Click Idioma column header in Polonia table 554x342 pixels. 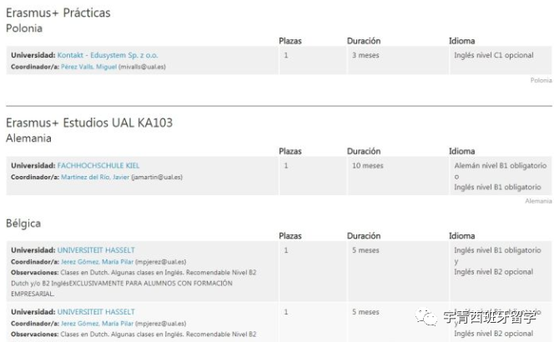point(461,40)
